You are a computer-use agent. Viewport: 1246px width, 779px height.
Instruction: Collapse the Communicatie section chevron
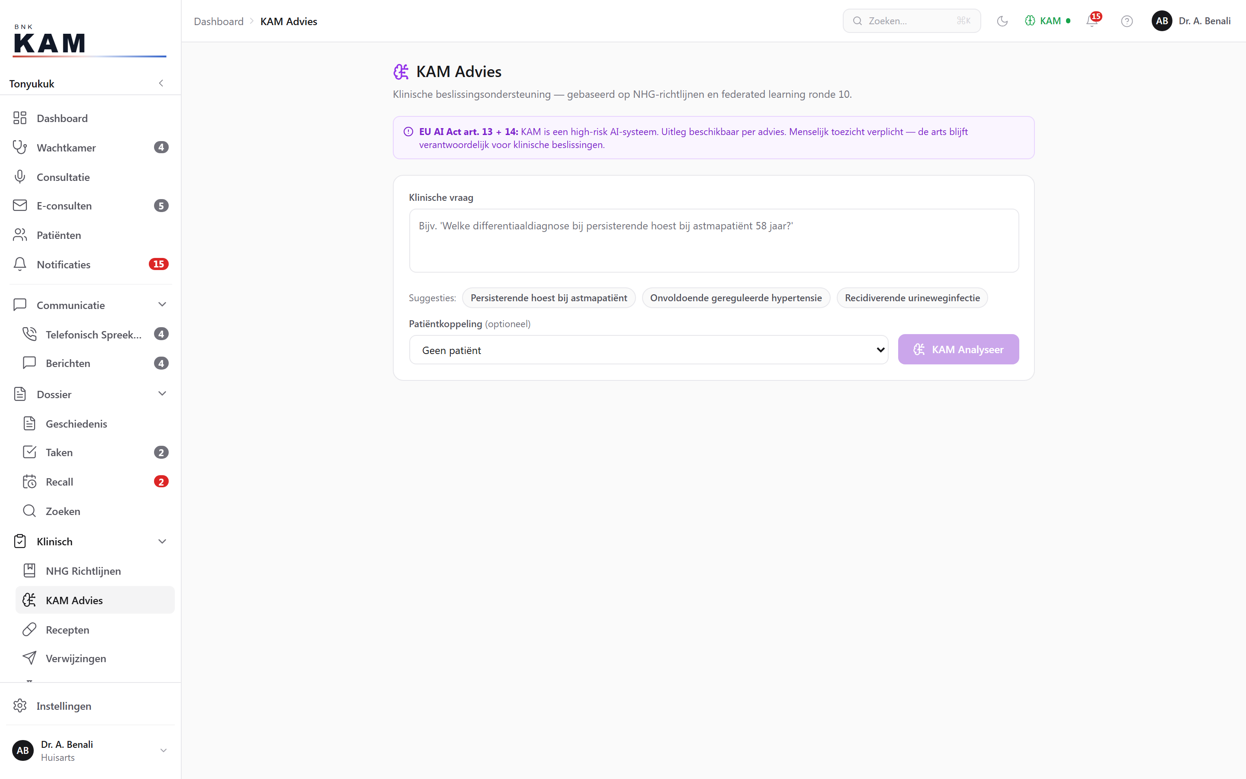[x=162, y=305]
